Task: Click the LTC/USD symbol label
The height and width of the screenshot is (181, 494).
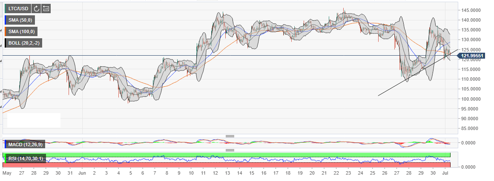Action: [x=17, y=8]
